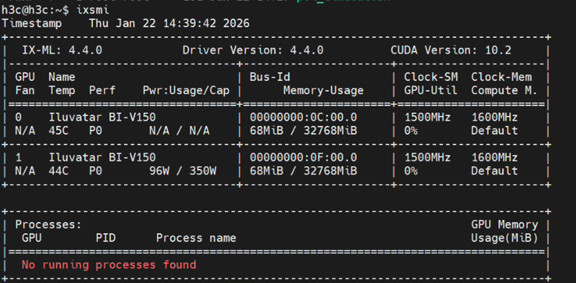Click the GPU 1 name "Iluvatar BI-V150"
This screenshot has width=576, height=283.
[102, 158]
